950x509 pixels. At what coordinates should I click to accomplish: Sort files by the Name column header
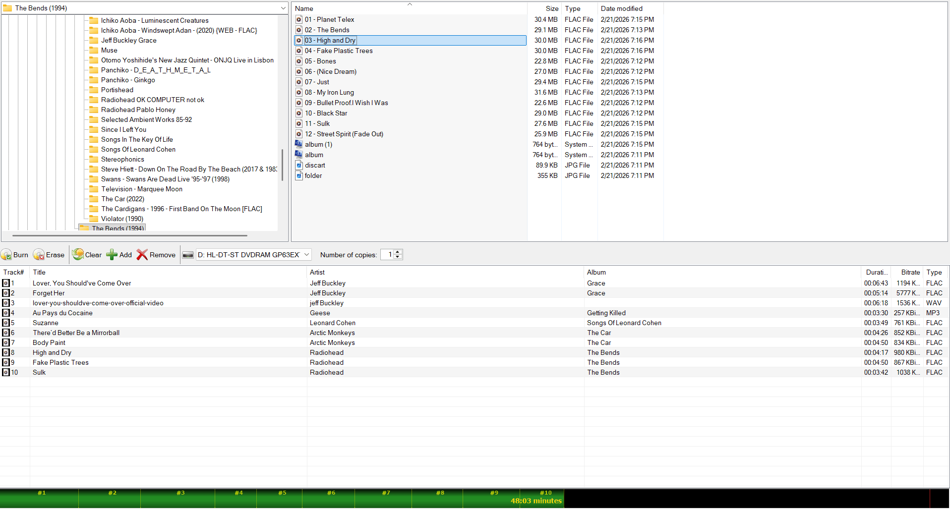409,8
